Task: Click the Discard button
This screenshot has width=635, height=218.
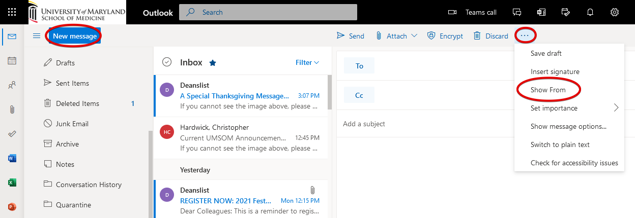Action: click(491, 36)
